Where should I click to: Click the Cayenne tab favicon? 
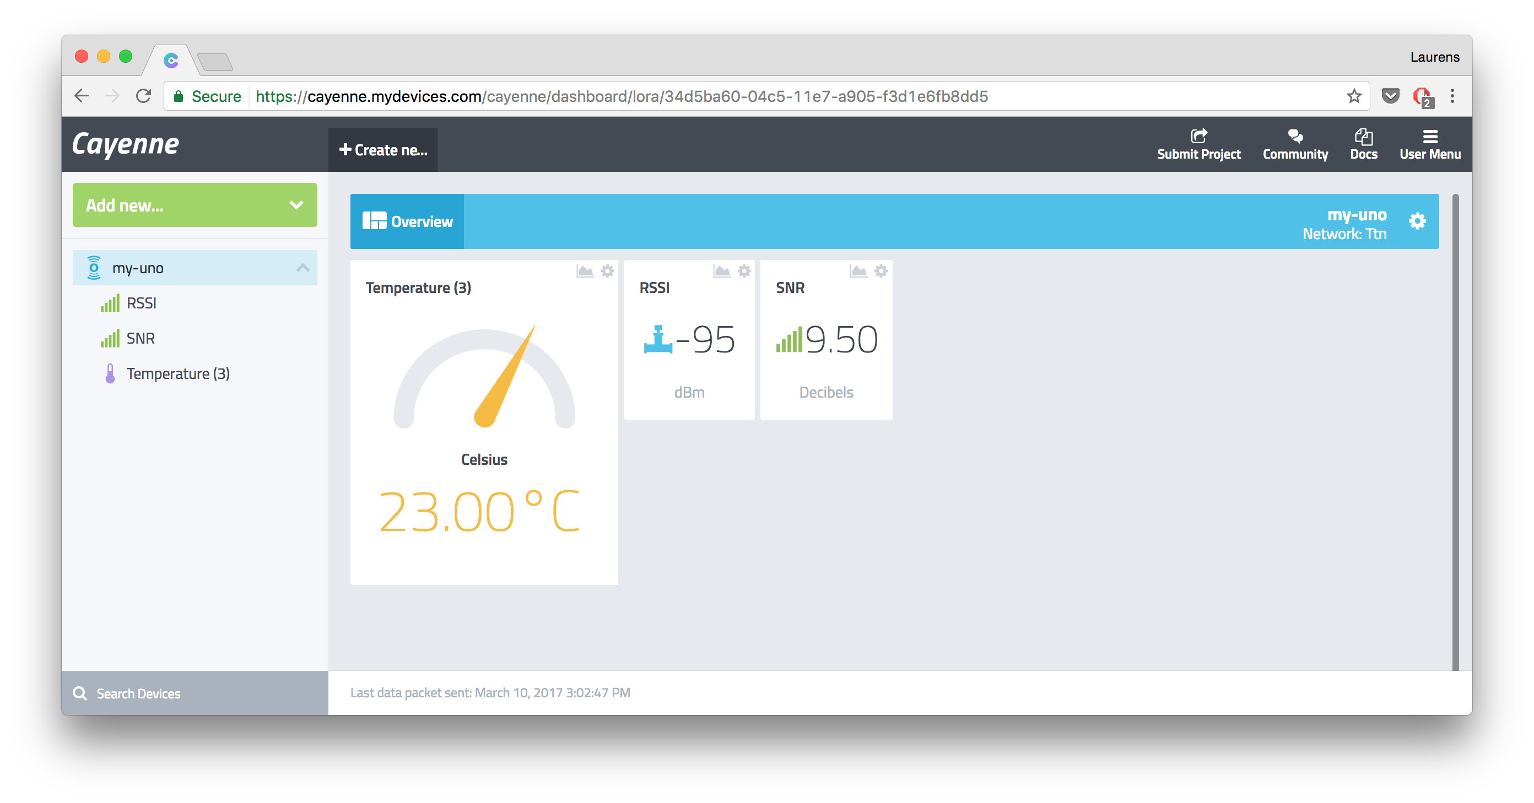(170, 60)
